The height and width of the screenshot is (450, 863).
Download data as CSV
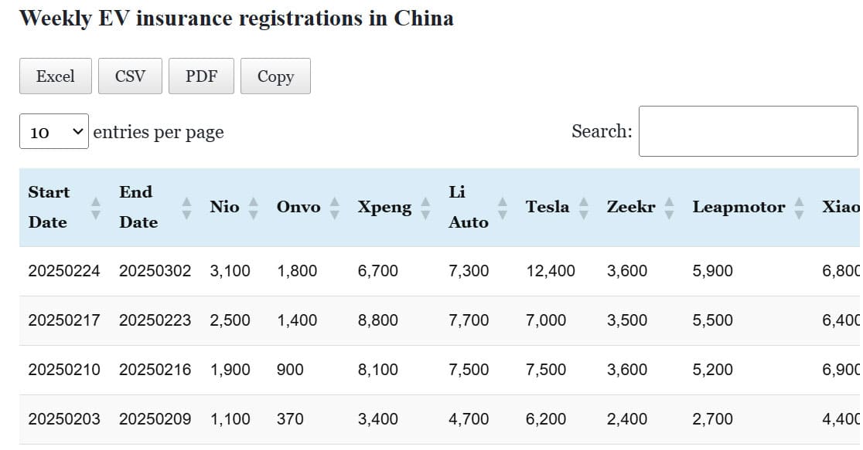(130, 76)
